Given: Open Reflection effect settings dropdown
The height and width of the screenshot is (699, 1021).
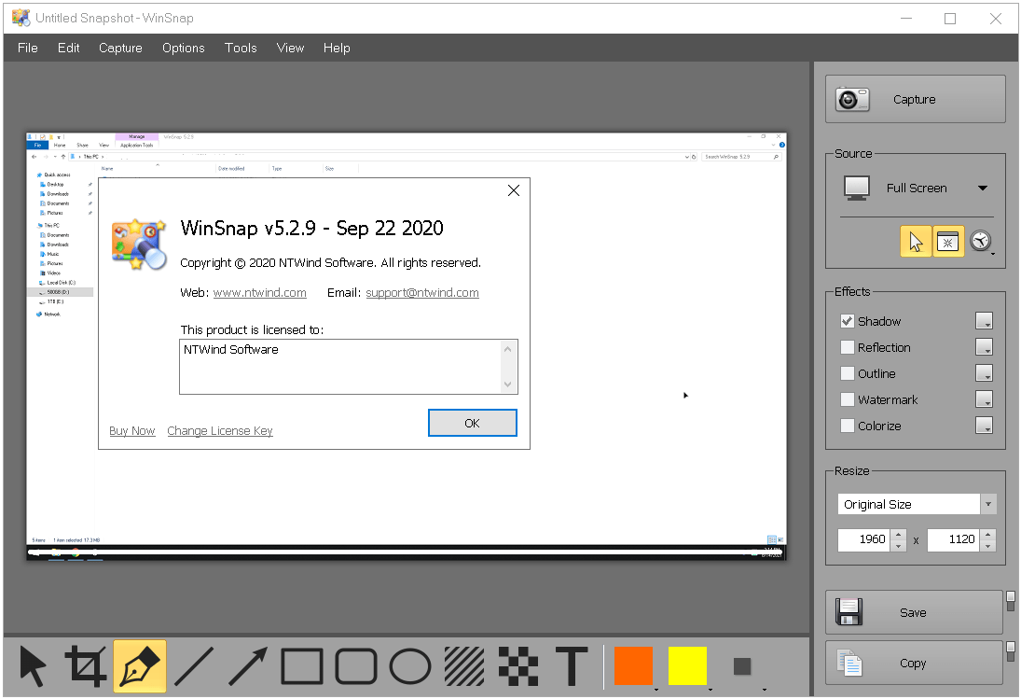Looking at the screenshot, I should pyautogui.click(x=984, y=346).
